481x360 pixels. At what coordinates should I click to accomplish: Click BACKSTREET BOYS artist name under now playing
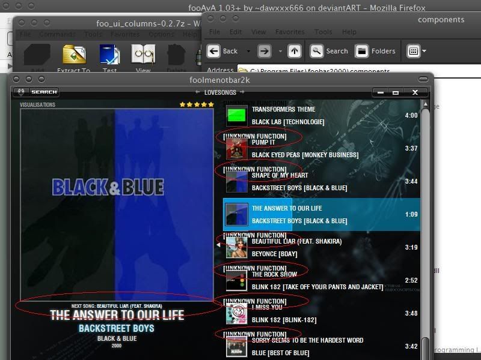click(x=117, y=328)
